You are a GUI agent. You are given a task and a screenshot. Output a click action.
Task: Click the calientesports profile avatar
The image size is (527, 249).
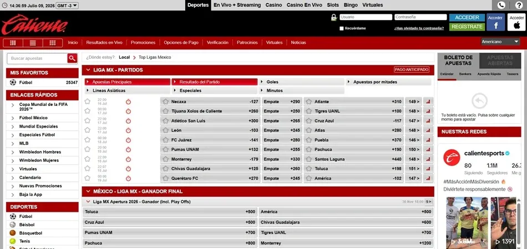[x=452, y=157]
